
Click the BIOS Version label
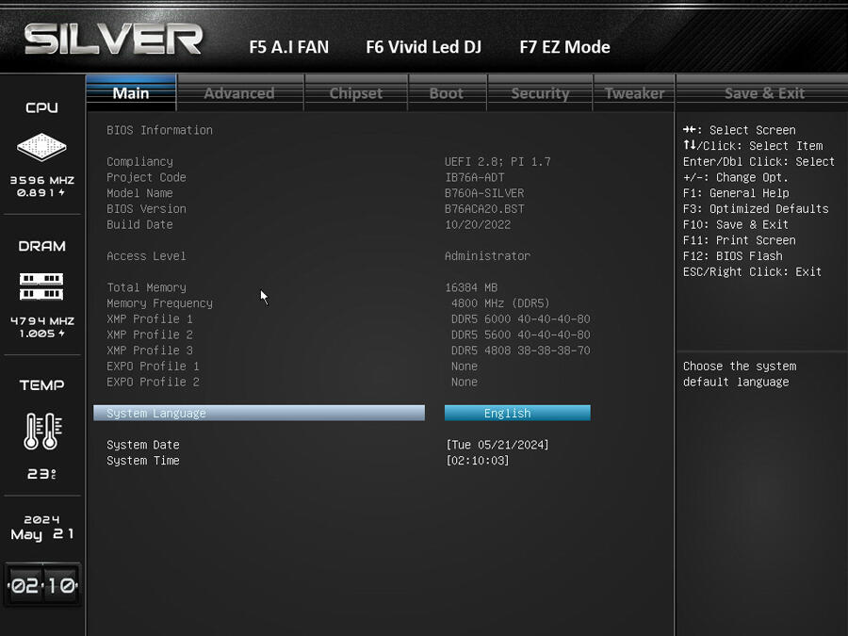[146, 209]
